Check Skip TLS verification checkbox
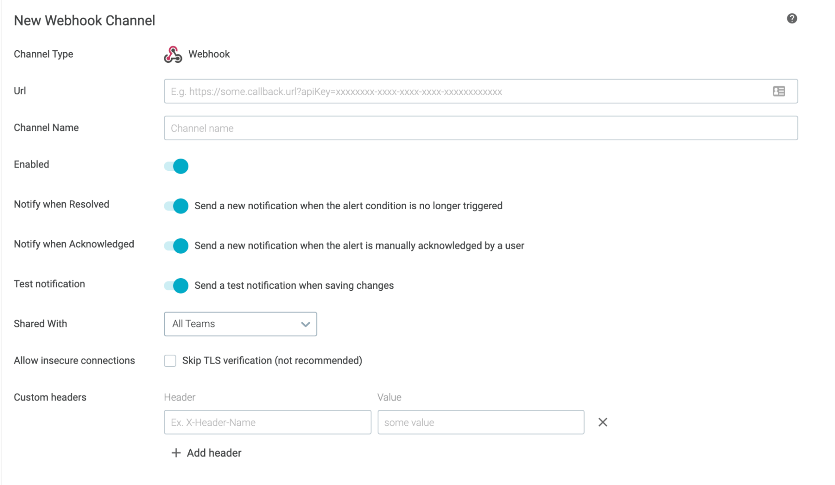The width and height of the screenshot is (835, 485). tap(170, 361)
